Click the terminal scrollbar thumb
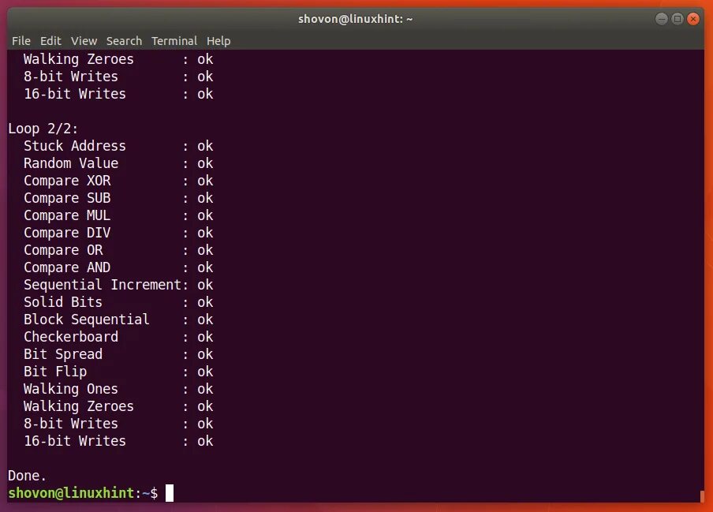Viewport: 713px width, 512px height. pyautogui.click(x=702, y=495)
